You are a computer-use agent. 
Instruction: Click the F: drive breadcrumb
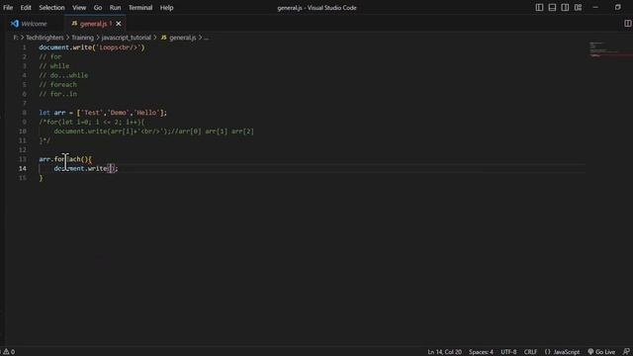(x=16, y=38)
